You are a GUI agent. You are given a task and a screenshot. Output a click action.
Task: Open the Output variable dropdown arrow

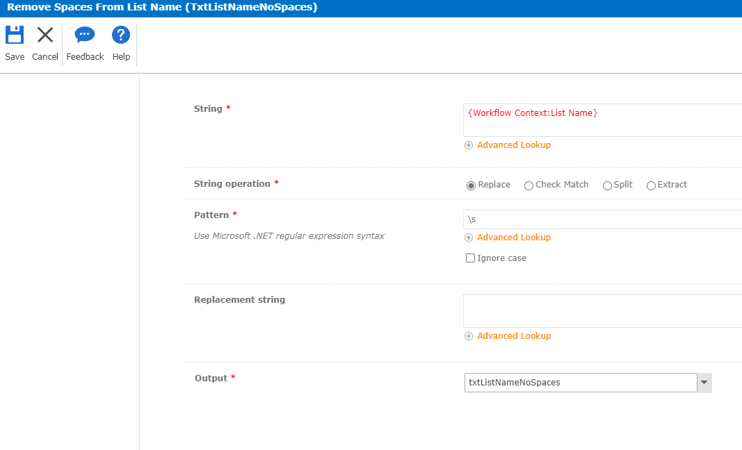(x=704, y=383)
